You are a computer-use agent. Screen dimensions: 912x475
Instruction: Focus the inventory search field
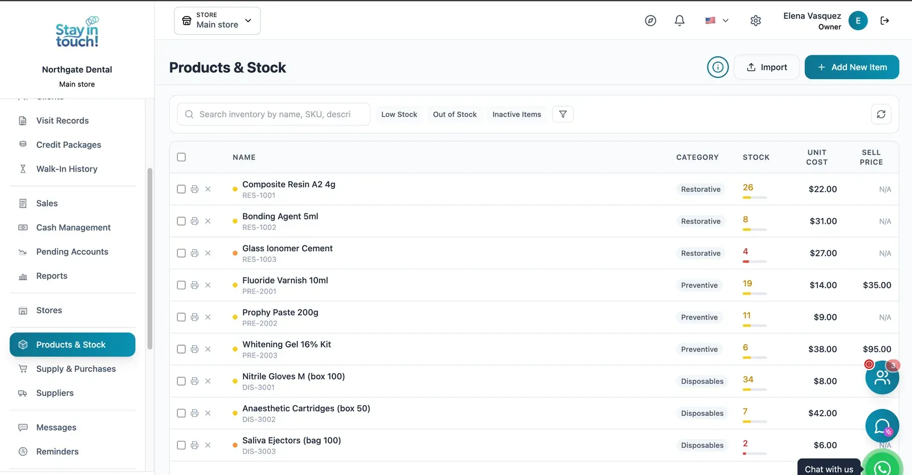tap(274, 114)
